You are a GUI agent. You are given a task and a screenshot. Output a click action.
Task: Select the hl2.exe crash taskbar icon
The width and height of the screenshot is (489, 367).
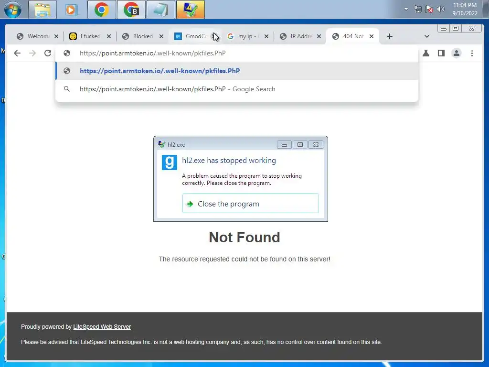(x=190, y=10)
